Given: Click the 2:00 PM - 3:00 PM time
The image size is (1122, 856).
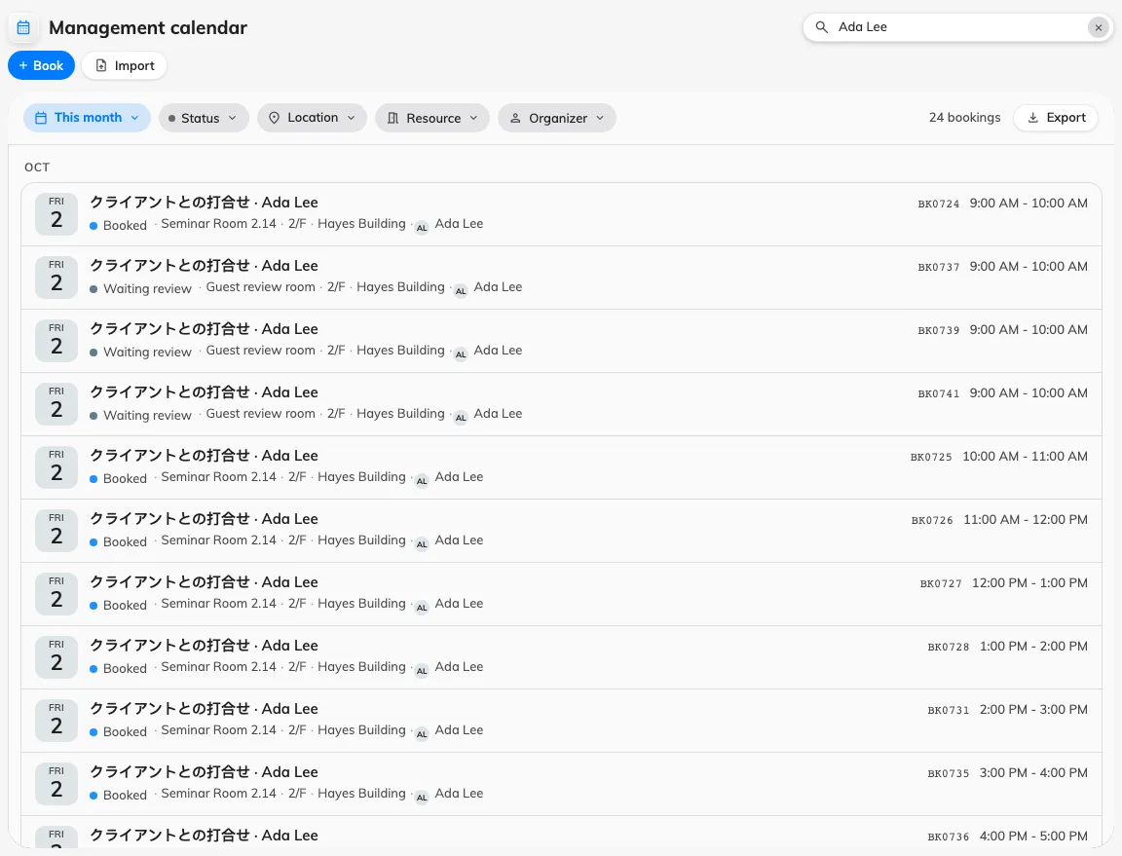Looking at the screenshot, I should pos(1033,709).
